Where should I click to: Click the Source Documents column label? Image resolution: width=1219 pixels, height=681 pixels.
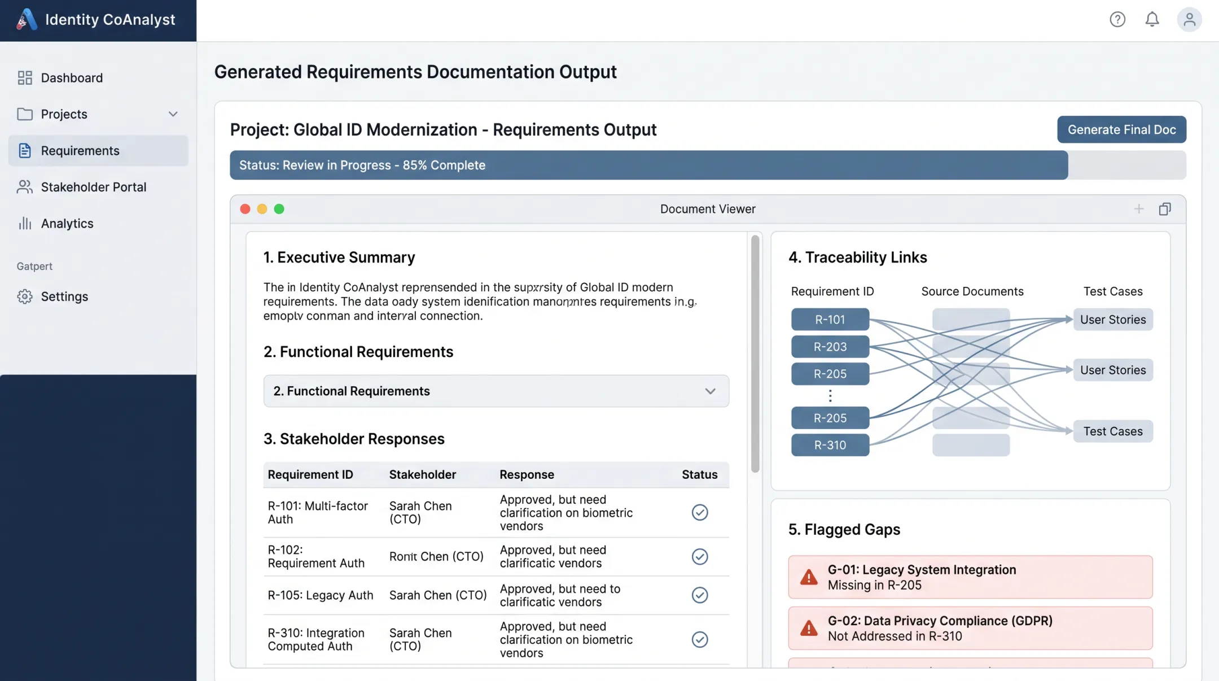[x=972, y=291]
